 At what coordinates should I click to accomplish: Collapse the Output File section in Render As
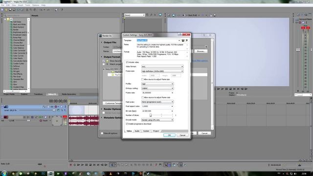tap(102, 43)
